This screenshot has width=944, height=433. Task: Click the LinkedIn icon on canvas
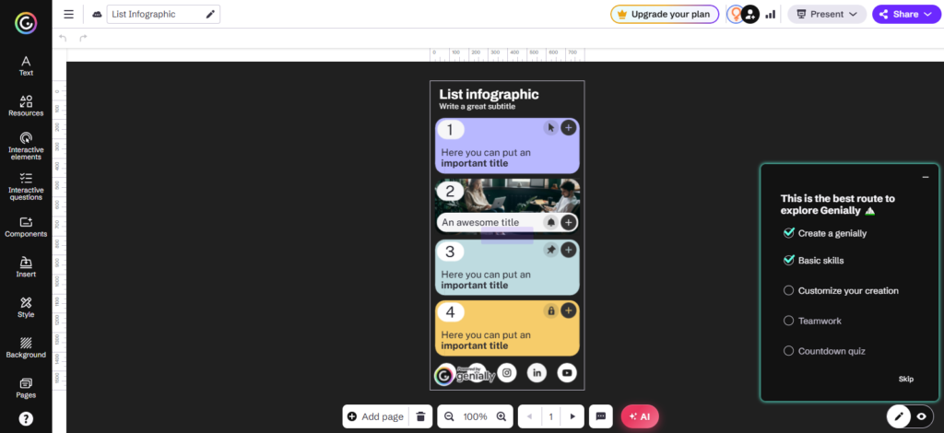point(537,373)
